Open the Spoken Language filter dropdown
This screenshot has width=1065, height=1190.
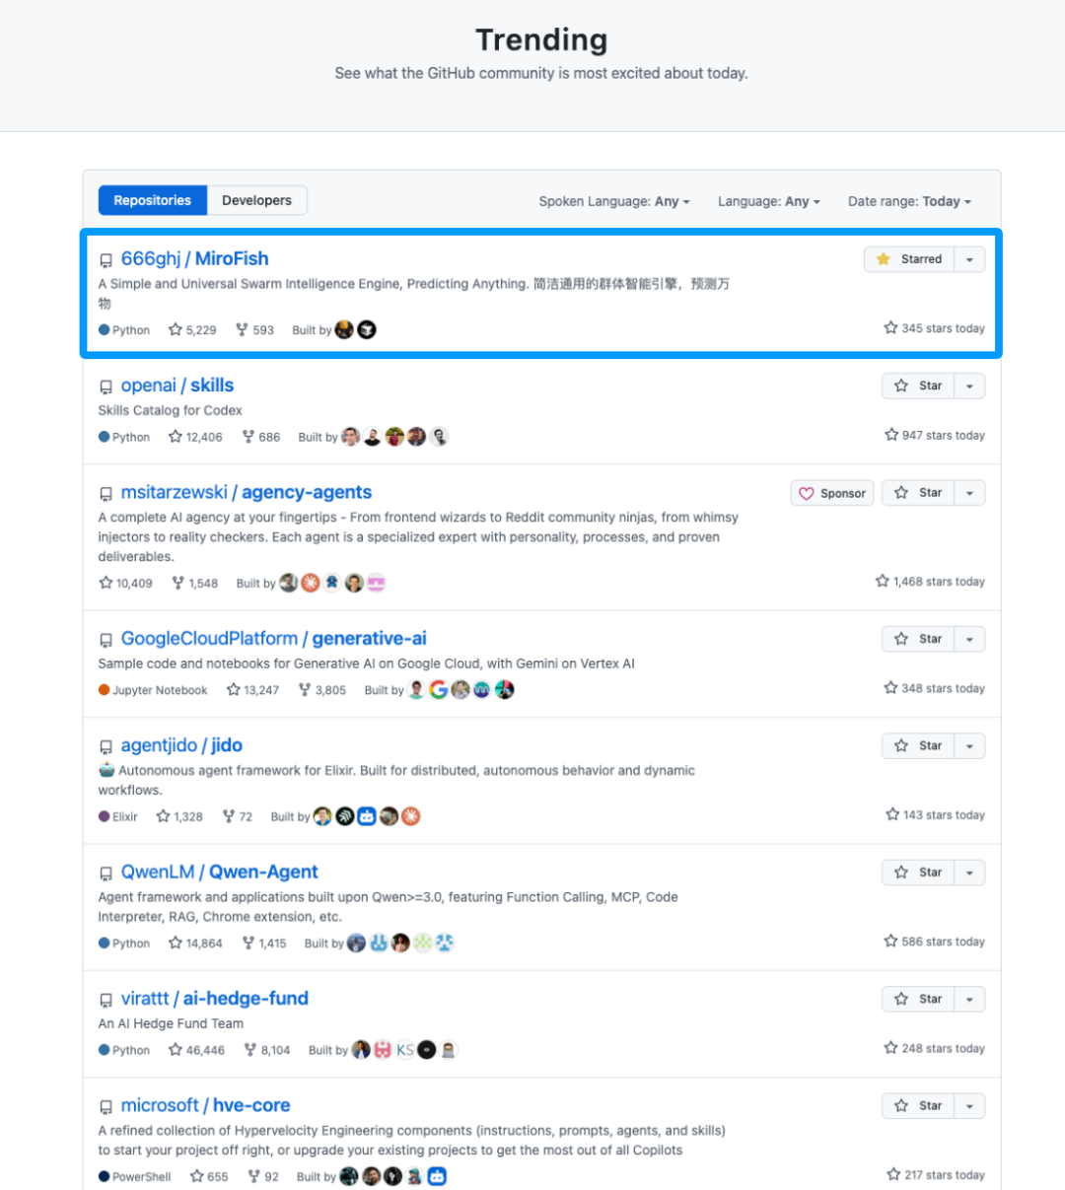point(613,201)
